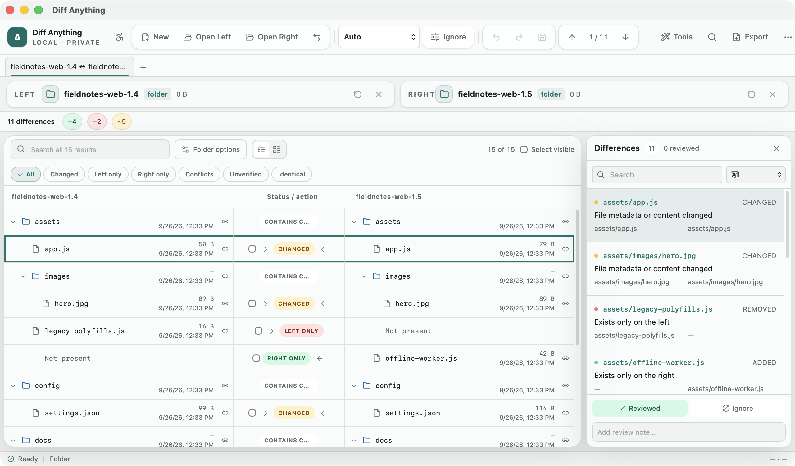The width and height of the screenshot is (795, 466).
Task: Copy right app.js to left arrow
Action: (x=323, y=249)
